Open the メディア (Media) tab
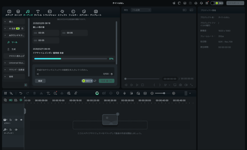247x150 pixels. (x=9, y=13)
